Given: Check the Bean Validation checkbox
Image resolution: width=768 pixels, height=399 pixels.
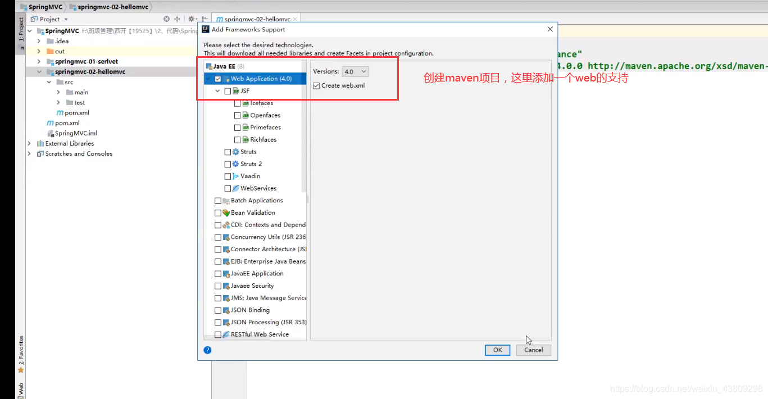Looking at the screenshot, I should pos(218,212).
